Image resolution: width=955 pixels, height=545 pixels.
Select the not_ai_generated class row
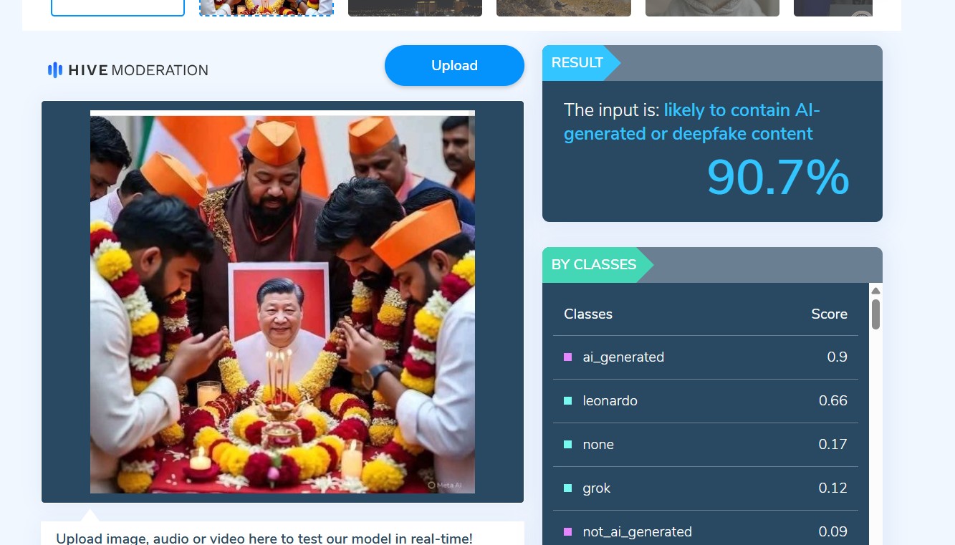pyautogui.click(x=706, y=531)
